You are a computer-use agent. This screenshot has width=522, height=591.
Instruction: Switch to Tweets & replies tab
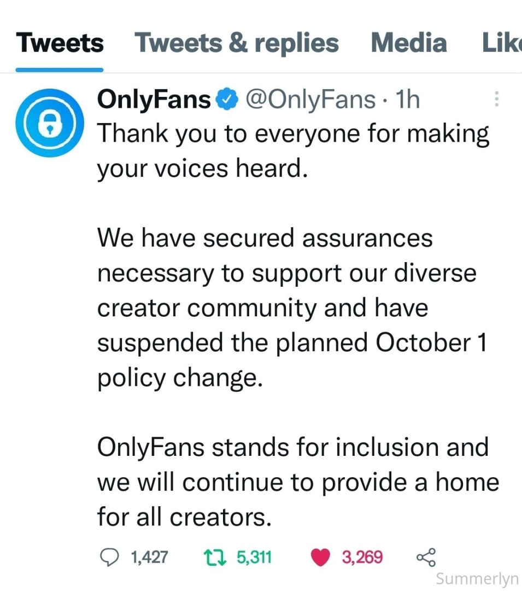point(236,43)
